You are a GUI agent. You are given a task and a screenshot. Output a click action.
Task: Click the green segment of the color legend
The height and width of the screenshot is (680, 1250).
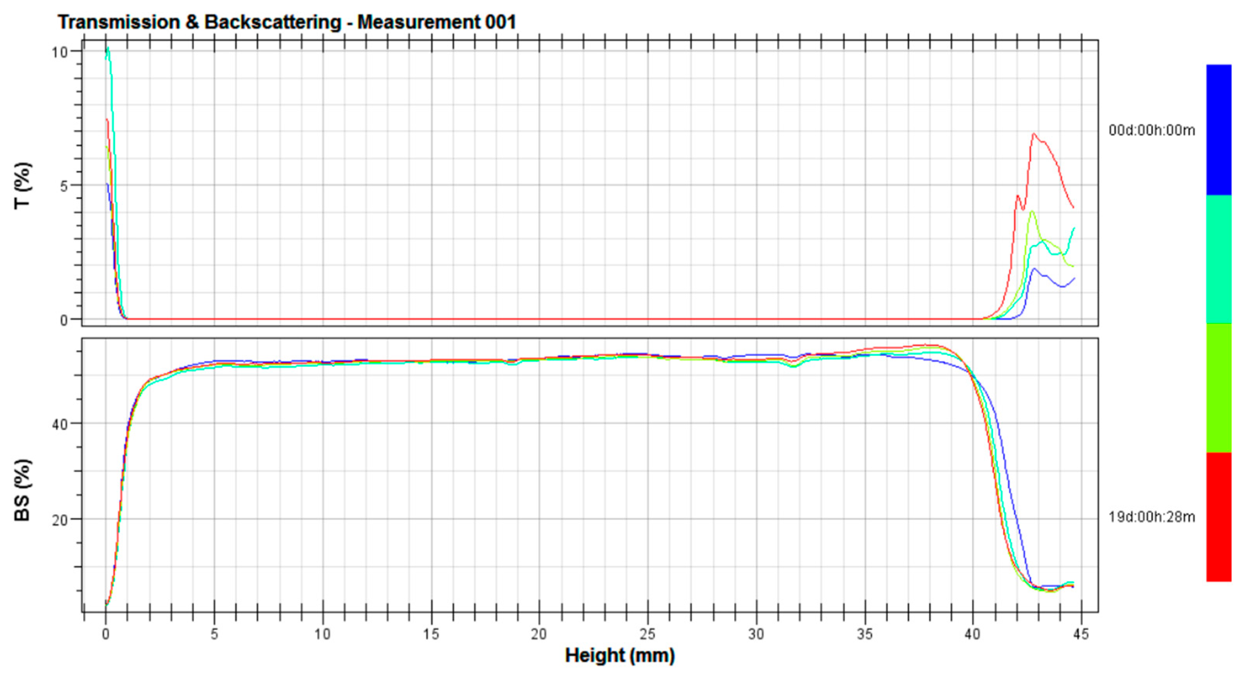pyautogui.click(x=1218, y=388)
